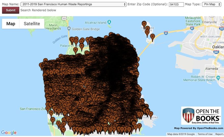This screenshot has height=137, width=224.
Task: Select the Map view tab
Action: pyautogui.click(x=11, y=24)
